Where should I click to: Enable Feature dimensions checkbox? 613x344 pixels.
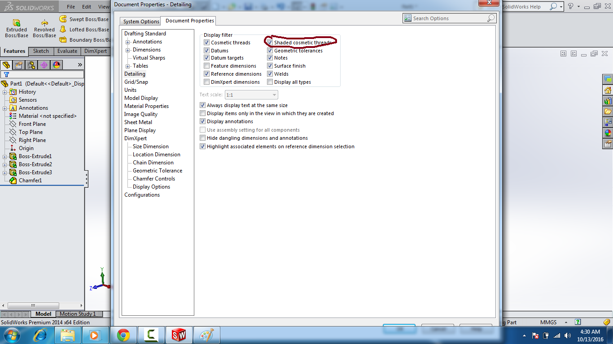point(207,66)
